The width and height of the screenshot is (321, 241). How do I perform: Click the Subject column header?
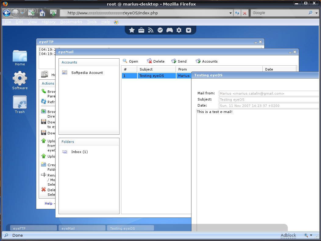click(157, 69)
